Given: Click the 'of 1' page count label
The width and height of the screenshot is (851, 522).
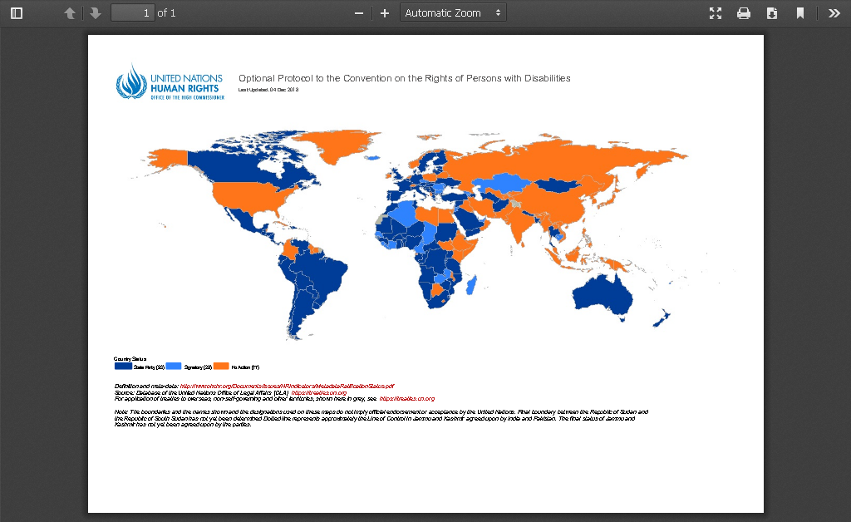Looking at the screenshot, I should click(166, 13).
